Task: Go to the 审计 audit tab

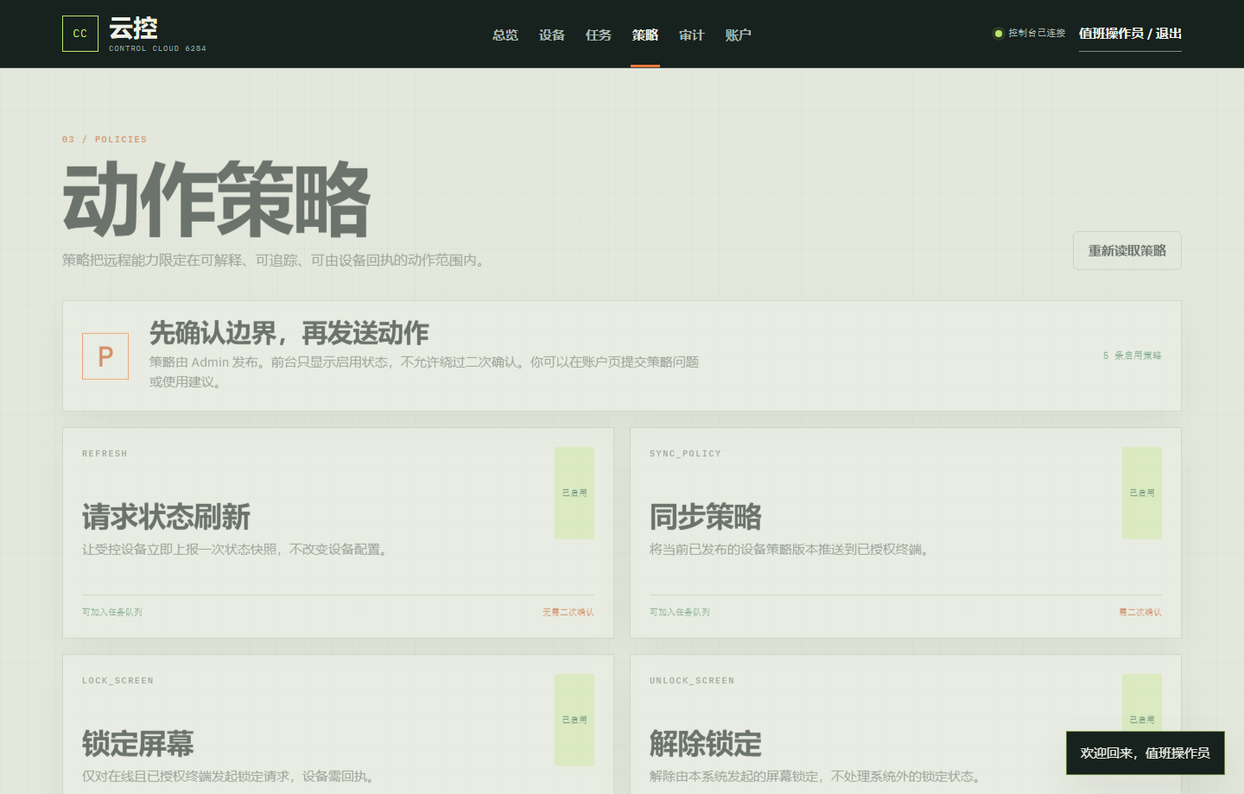Action: pyautogui.click(x=692, y=35)
